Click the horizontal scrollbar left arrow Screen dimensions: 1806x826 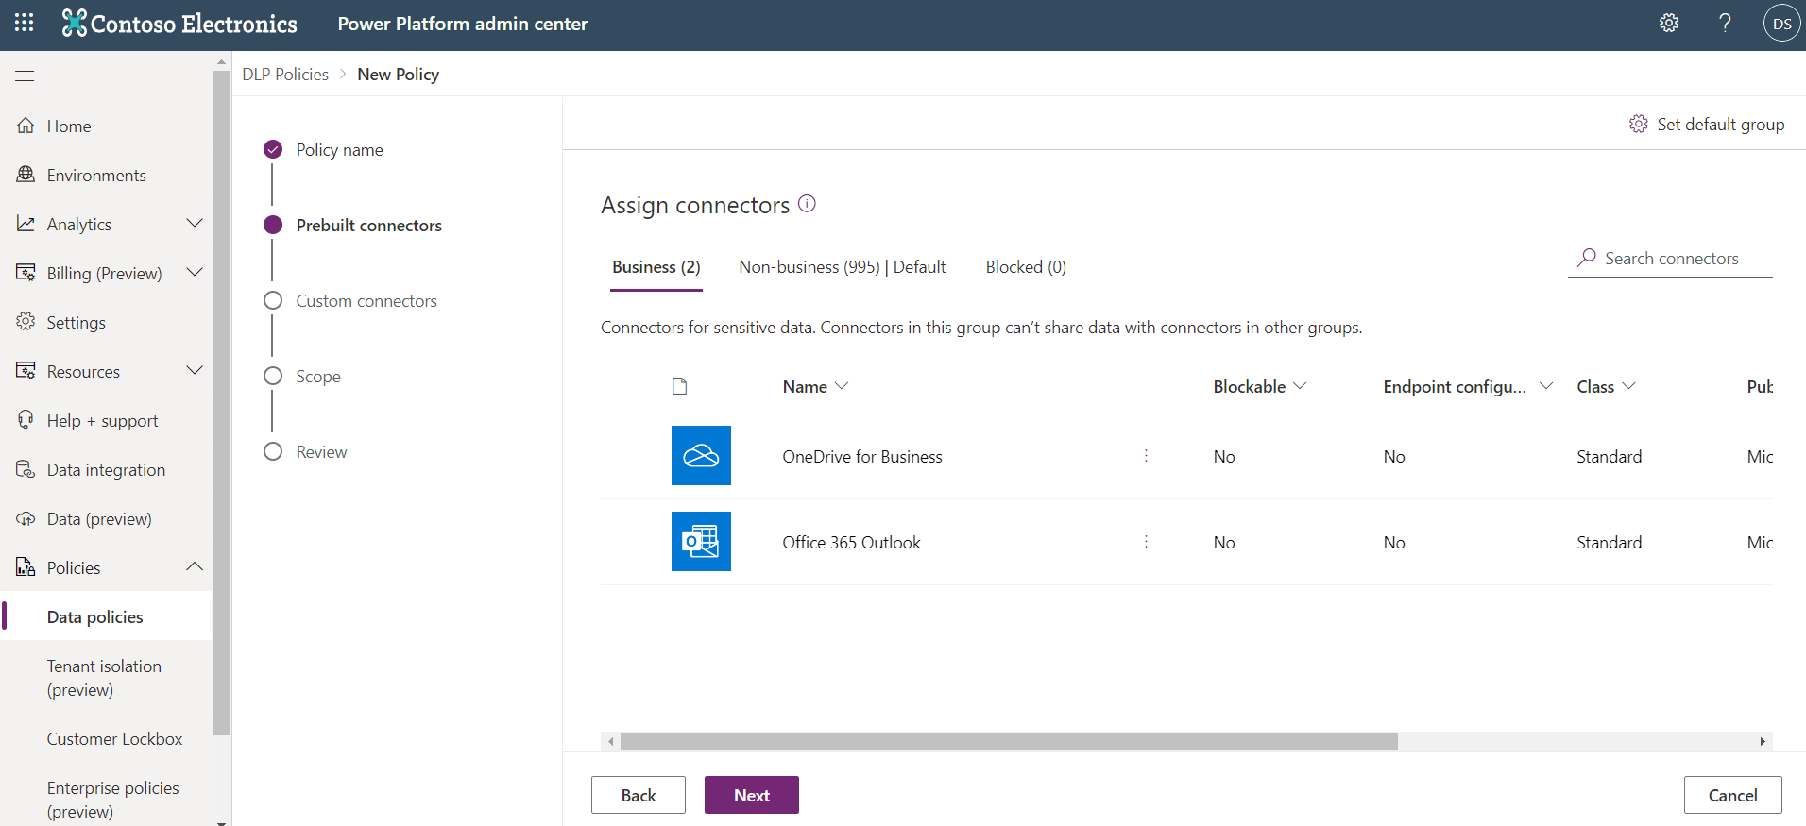pyautogui.click(x=611, y=742)
